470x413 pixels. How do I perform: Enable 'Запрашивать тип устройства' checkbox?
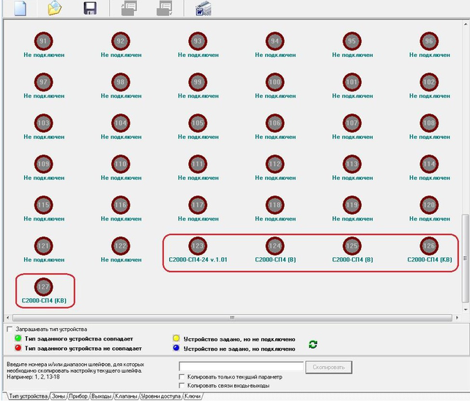point(10,330)
